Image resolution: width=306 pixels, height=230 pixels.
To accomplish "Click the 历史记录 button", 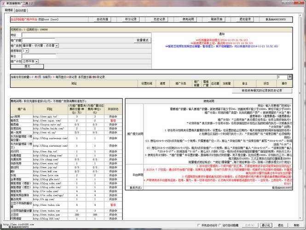I will [159, 20].
